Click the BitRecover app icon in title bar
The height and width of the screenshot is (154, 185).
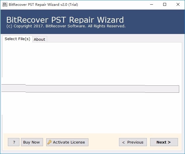point(5,4)
